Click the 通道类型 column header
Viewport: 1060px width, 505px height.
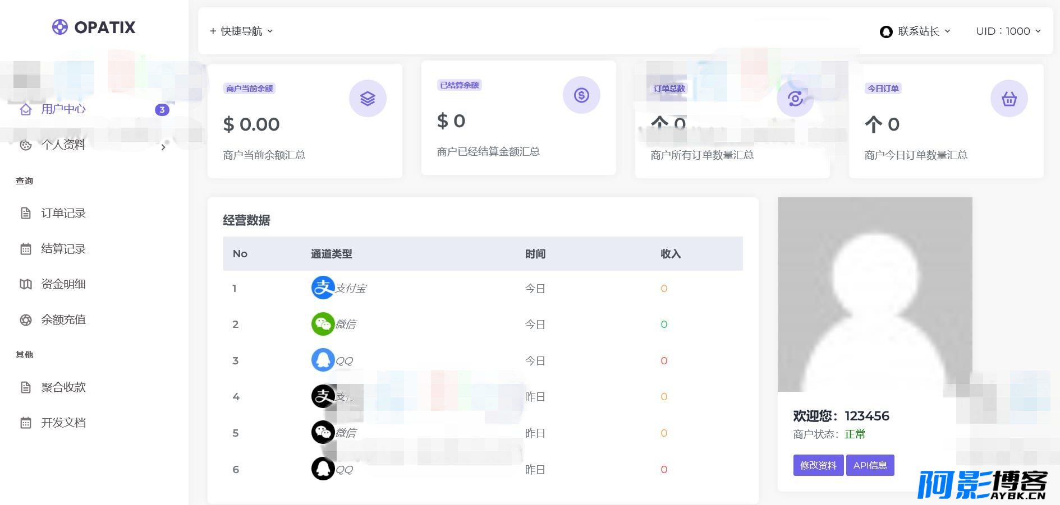pos(332,254)
